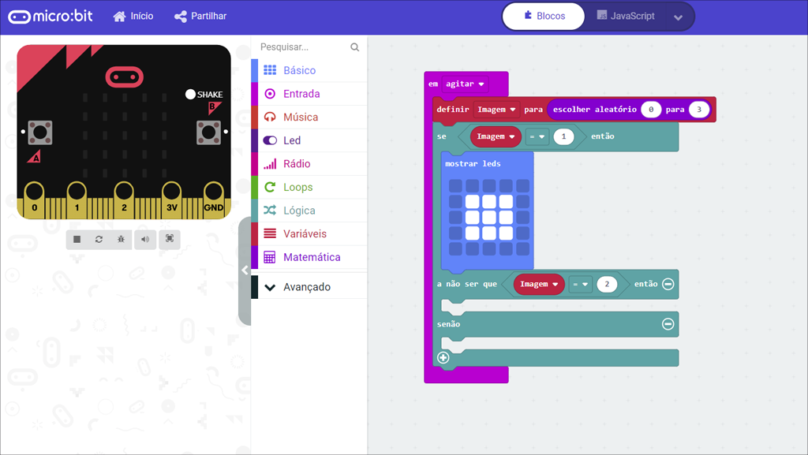
Task: Edit the value 0 in escolher aleatório
Action: coord(651,110)
